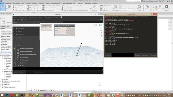Click the minus button on Python Script node
Screen dimensions: 173x97
click(x=47, y=28)
